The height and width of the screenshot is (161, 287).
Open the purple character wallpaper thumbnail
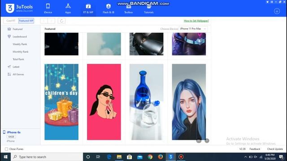tap(189, 44)
